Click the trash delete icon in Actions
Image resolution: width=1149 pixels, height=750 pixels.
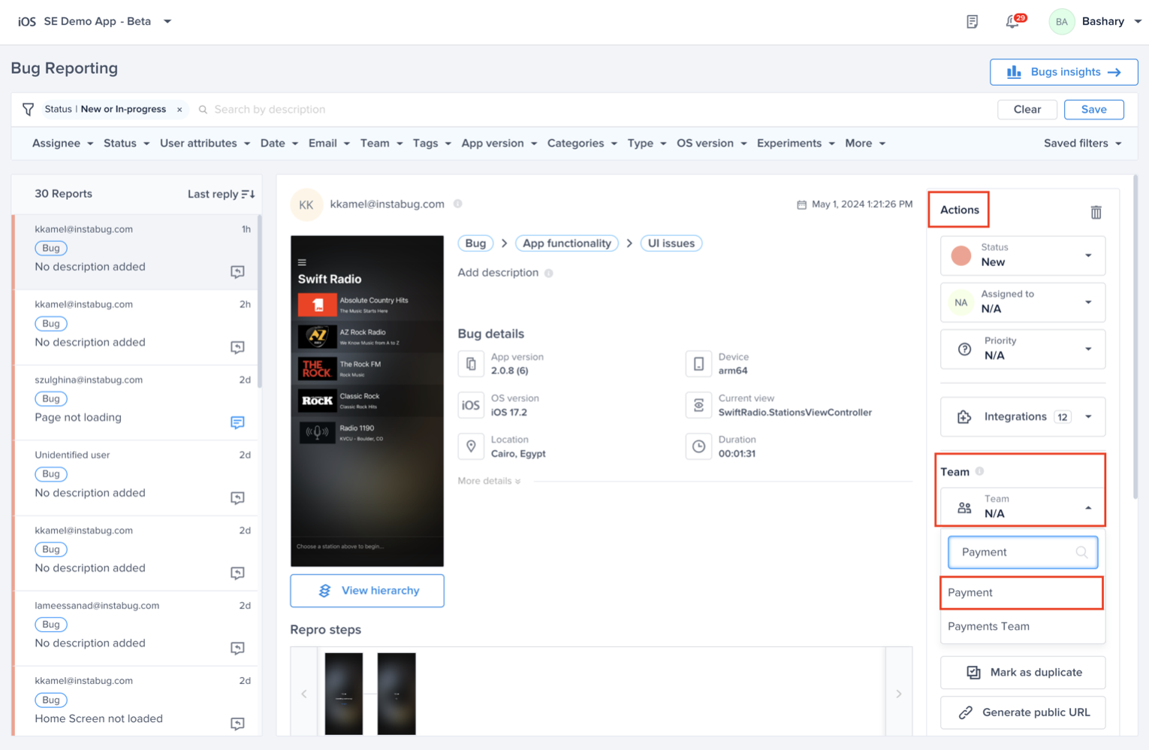[x=1096, y=213]
